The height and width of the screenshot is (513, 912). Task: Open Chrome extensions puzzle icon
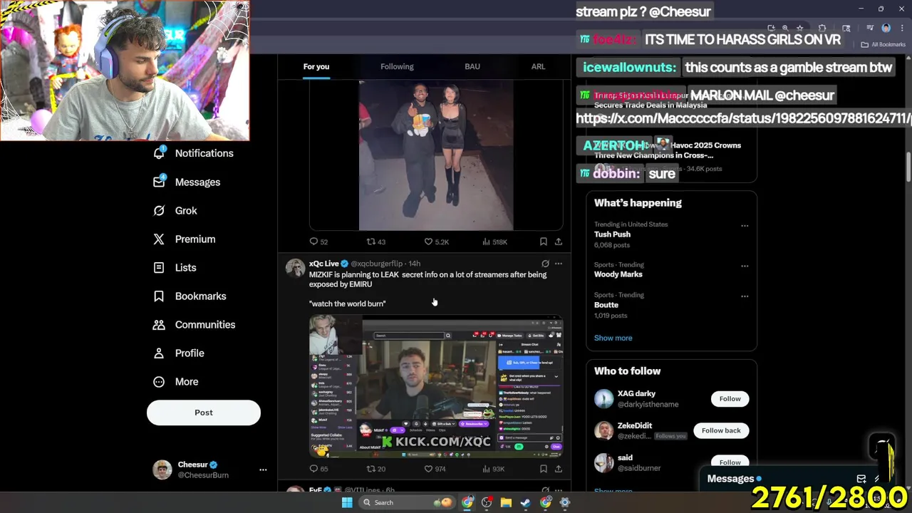tap(822, 28)
